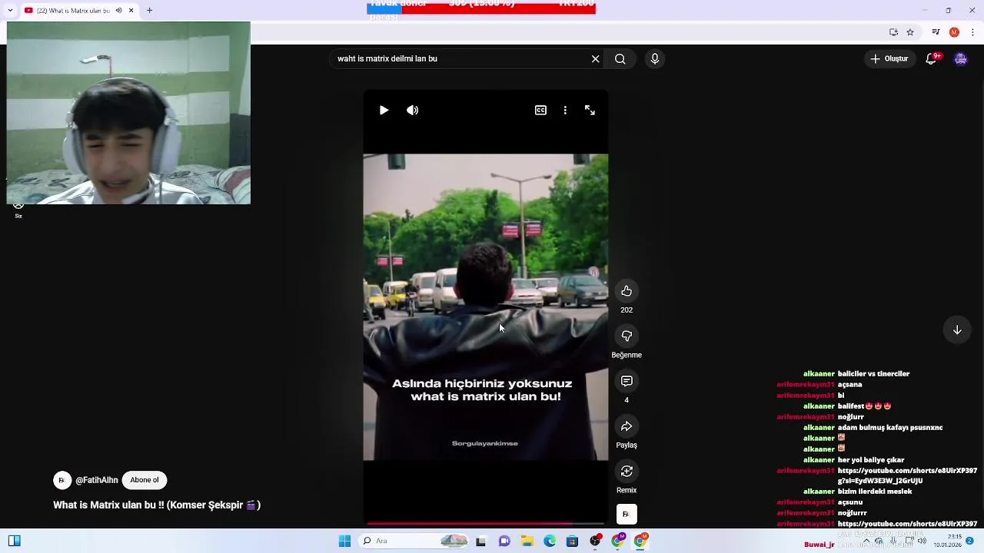This screenshot has width=984, height=553.
Task: Share the Short via Paylaş
Action: tap(627, 426)
